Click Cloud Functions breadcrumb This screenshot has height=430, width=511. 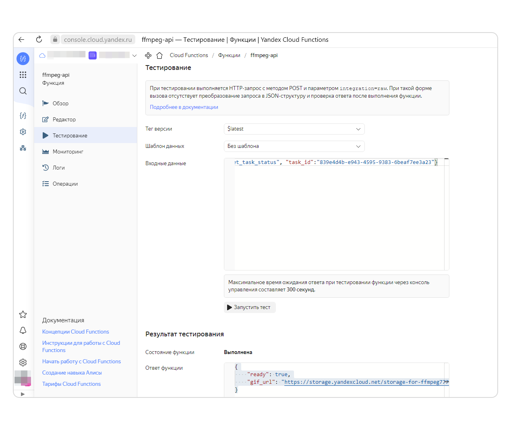[189, 55]
